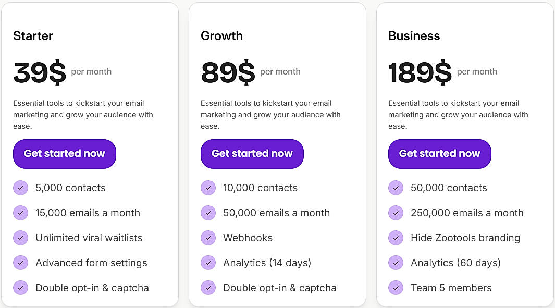Click Get started now under Business plan
This screenshot has width=555, height=308.
(439, 154)
